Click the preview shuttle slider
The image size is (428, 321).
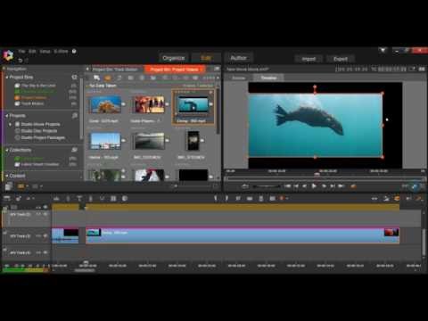pos(267,186)
